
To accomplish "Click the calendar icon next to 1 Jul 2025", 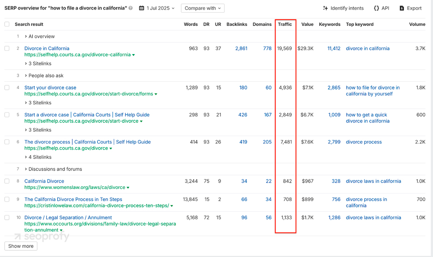I will (x=141, y=8).
